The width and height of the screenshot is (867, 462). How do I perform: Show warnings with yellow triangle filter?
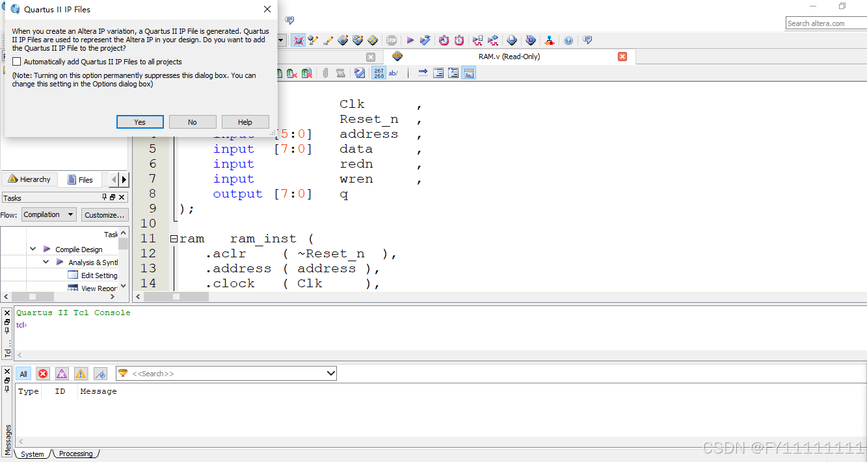(x=81, y=374)
